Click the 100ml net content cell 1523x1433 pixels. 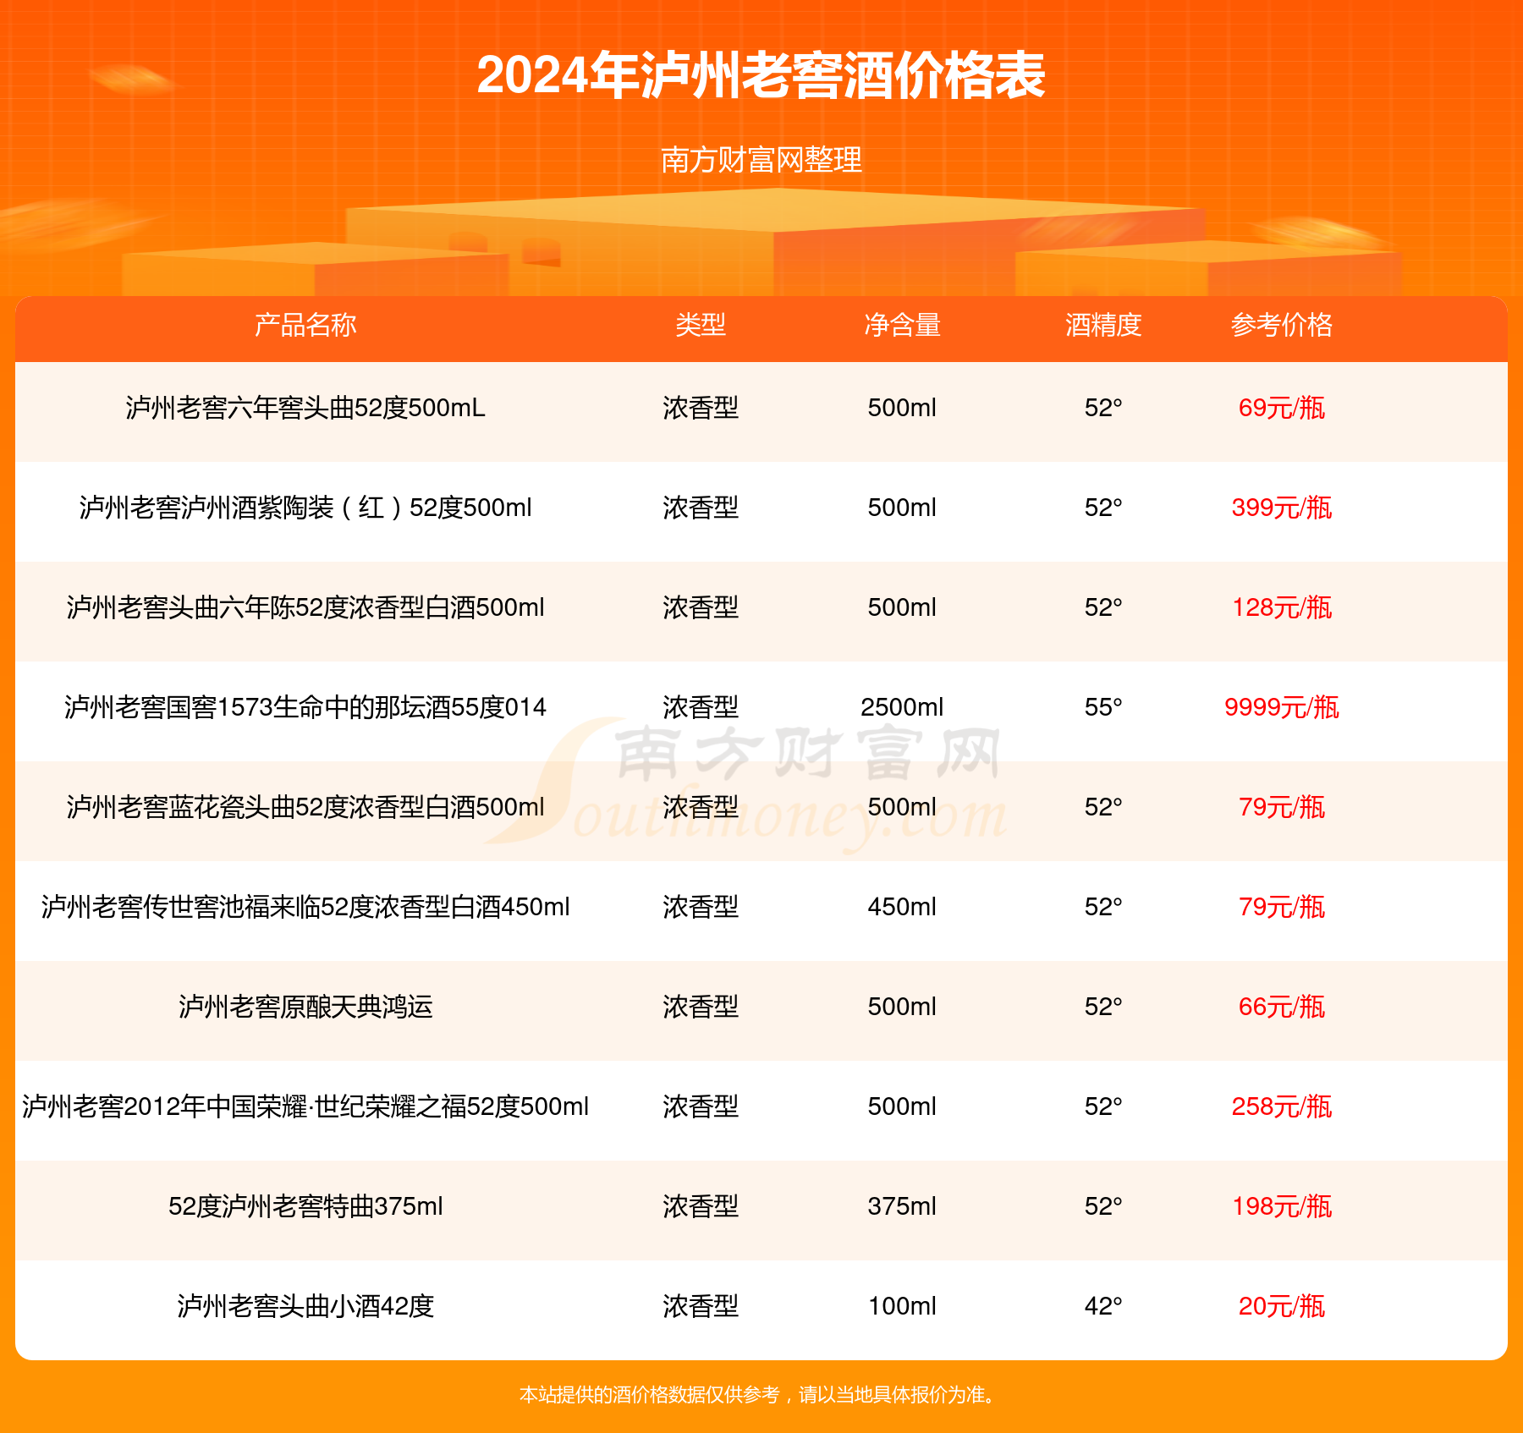pyautogui.click(x=902, y=1306)
